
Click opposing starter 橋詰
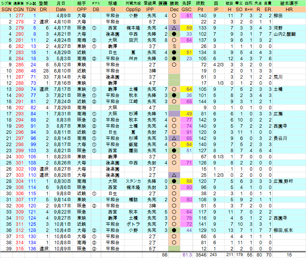click(x=133, y=200)
